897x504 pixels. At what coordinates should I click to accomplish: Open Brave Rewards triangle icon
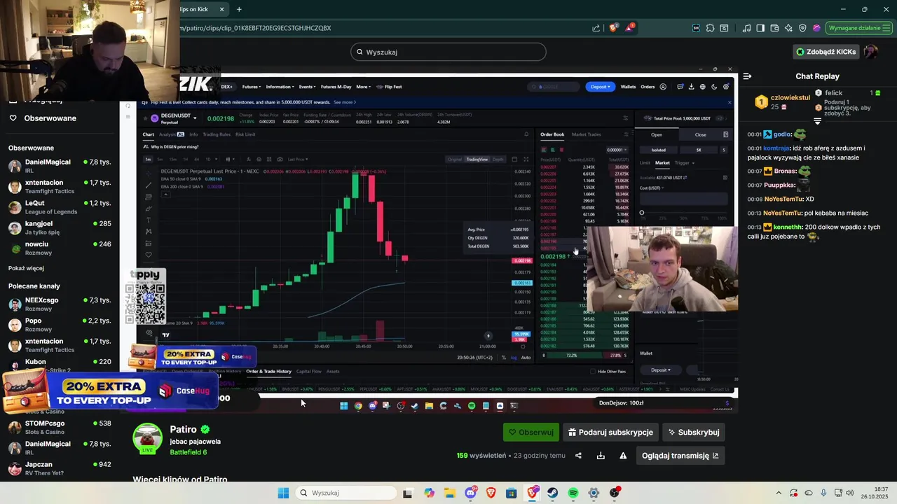click(x=630, y=28)
